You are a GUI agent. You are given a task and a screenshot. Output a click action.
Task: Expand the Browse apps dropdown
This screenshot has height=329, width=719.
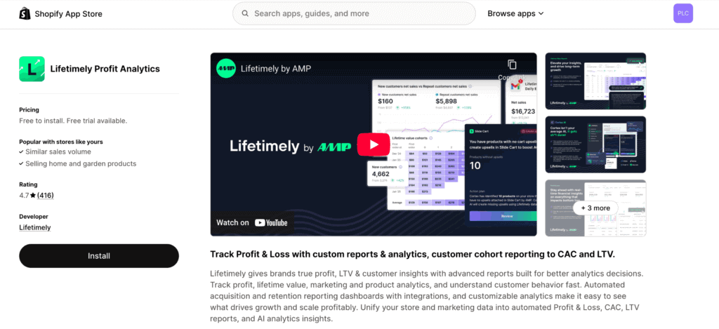pos(515,14)
